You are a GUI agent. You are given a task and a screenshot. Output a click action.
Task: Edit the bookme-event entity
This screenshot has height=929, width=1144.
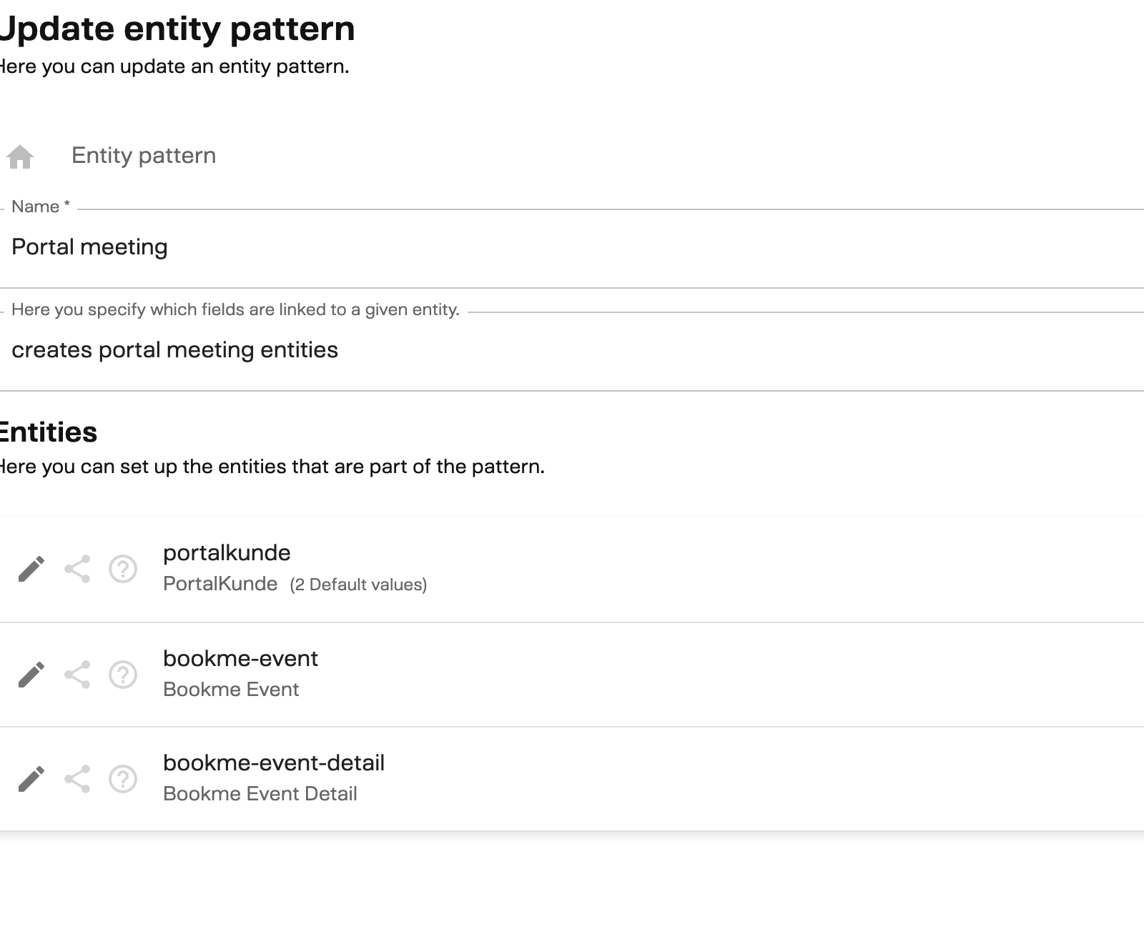[x=31, y=673]
